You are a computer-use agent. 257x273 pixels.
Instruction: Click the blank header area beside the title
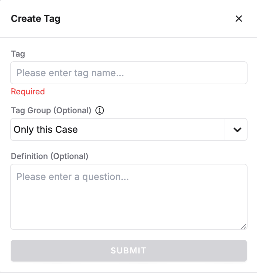[145, 19]
